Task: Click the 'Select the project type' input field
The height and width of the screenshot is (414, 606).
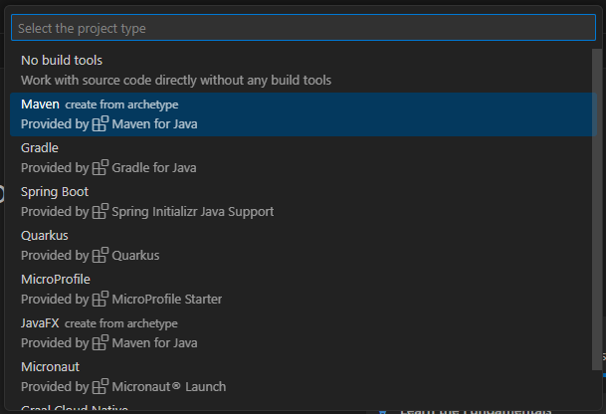Action: [x=303, y=28]
